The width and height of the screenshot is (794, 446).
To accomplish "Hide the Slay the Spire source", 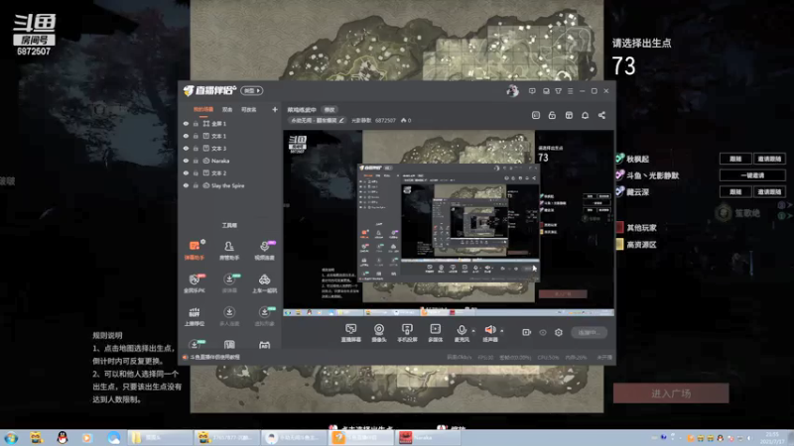I will (186, 185).
